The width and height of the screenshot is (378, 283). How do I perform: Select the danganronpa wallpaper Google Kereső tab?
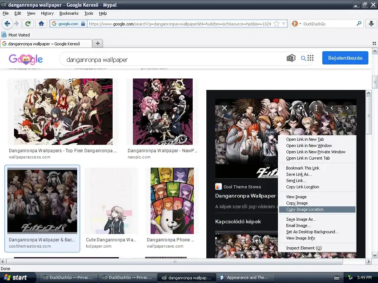46,44
